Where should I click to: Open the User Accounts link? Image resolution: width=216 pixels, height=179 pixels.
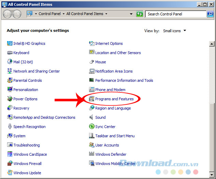[107, 145]
